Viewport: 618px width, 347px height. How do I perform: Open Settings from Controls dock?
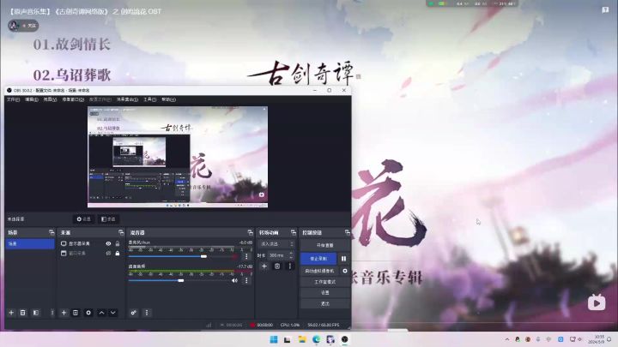click(x=324, y=293)
